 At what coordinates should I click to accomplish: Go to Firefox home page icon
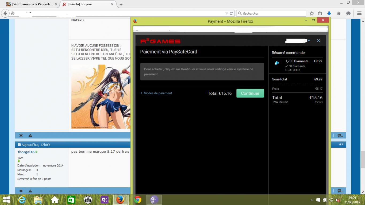coord(339,13)
